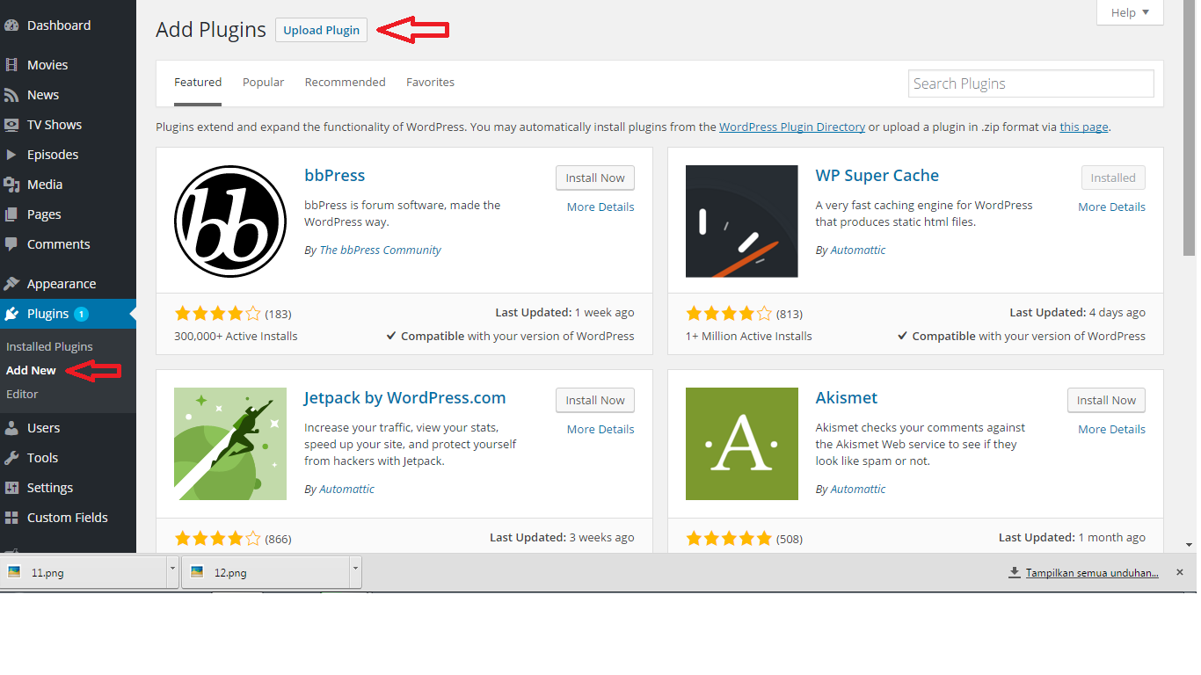
Task: Open Automattic author link under Akismet
Action: pyautogui.click(x=858, y=490)
